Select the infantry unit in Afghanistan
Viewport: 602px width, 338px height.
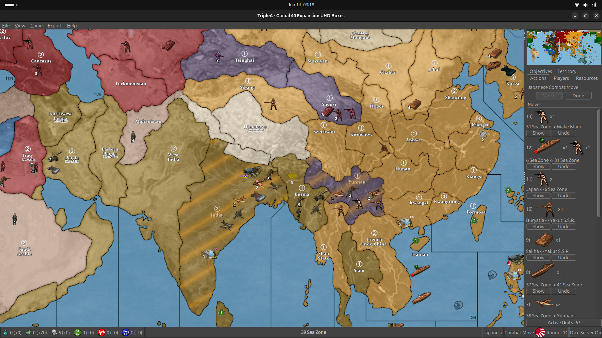click(x=133, y=137)
